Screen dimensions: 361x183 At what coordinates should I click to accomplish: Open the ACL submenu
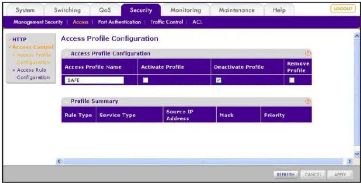coord(197,22)
